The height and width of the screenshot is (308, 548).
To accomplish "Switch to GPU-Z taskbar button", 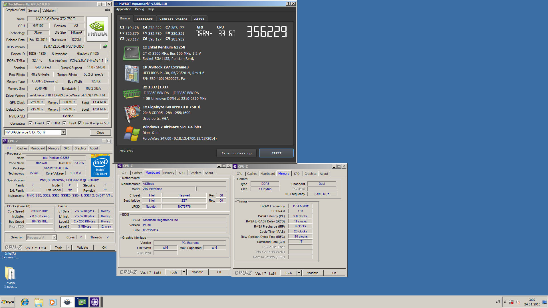I will 82,302.
